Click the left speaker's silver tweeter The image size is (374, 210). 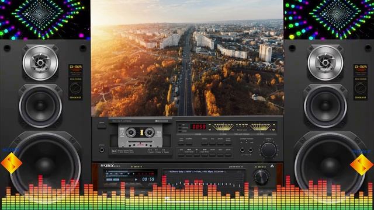pos(40,63)
